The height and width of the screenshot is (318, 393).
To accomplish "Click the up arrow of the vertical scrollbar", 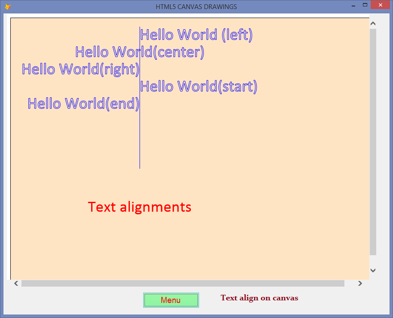I will [372, 23].
